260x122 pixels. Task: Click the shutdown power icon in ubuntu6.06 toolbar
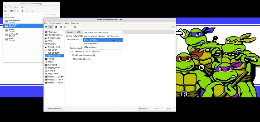[65, 27]
